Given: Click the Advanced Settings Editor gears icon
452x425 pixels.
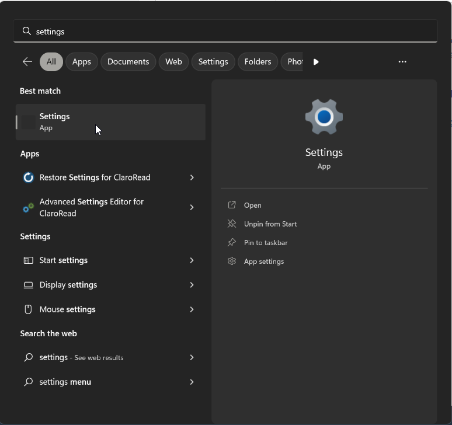Looking at the screenshot, I should [28, 208].
